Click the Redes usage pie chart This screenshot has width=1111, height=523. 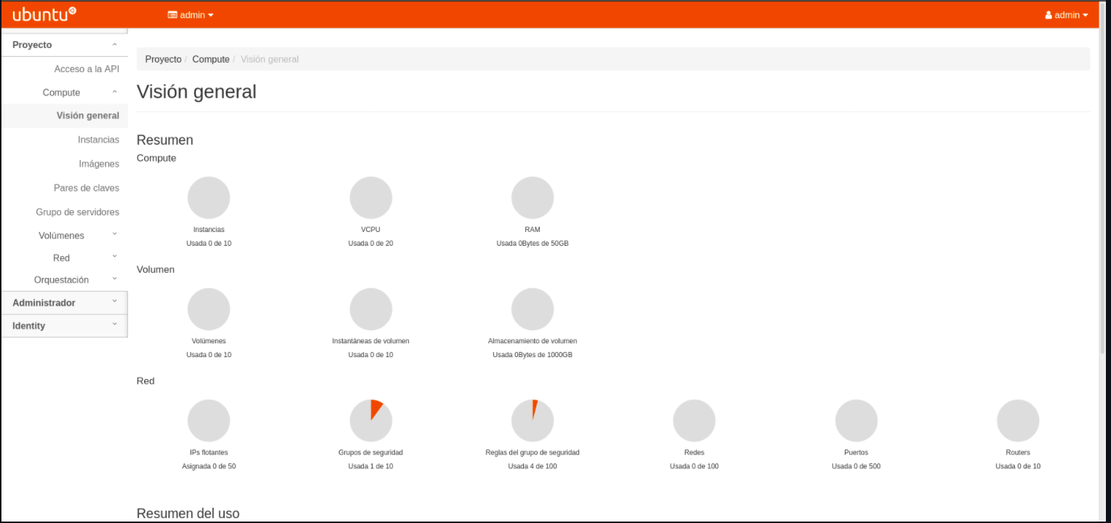point(694,420)
